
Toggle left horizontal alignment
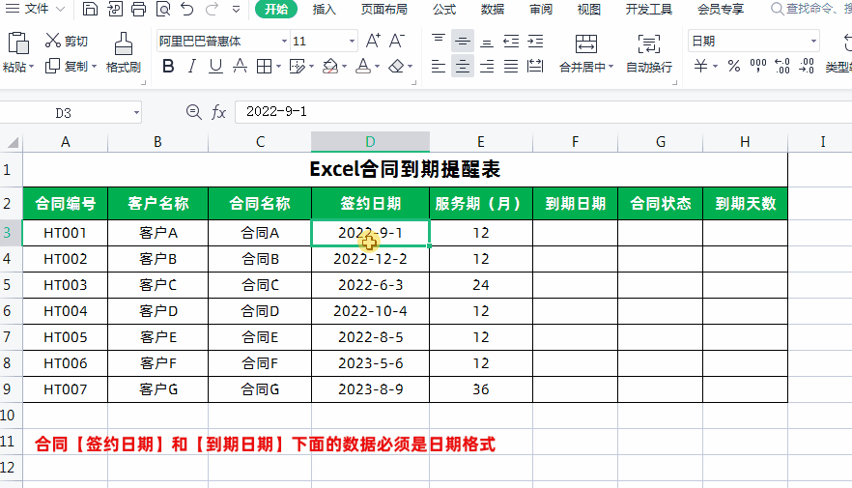[438, 67]
